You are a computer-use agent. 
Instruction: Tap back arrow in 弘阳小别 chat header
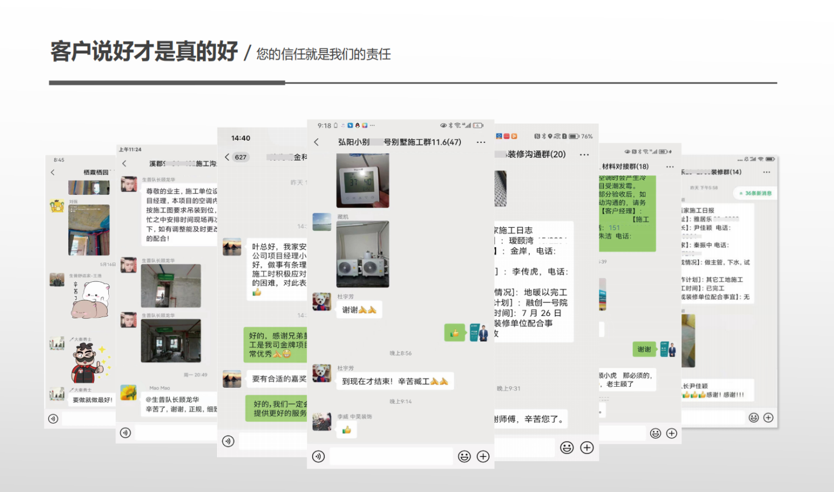point(317,142)
